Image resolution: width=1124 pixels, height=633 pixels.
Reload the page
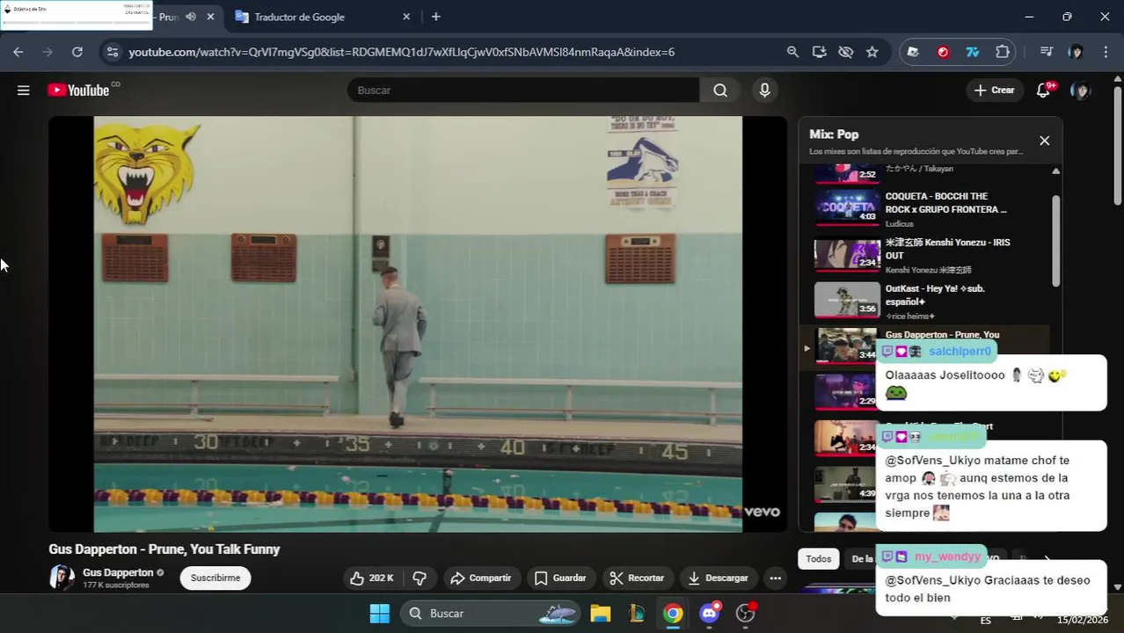coord(77,52)
